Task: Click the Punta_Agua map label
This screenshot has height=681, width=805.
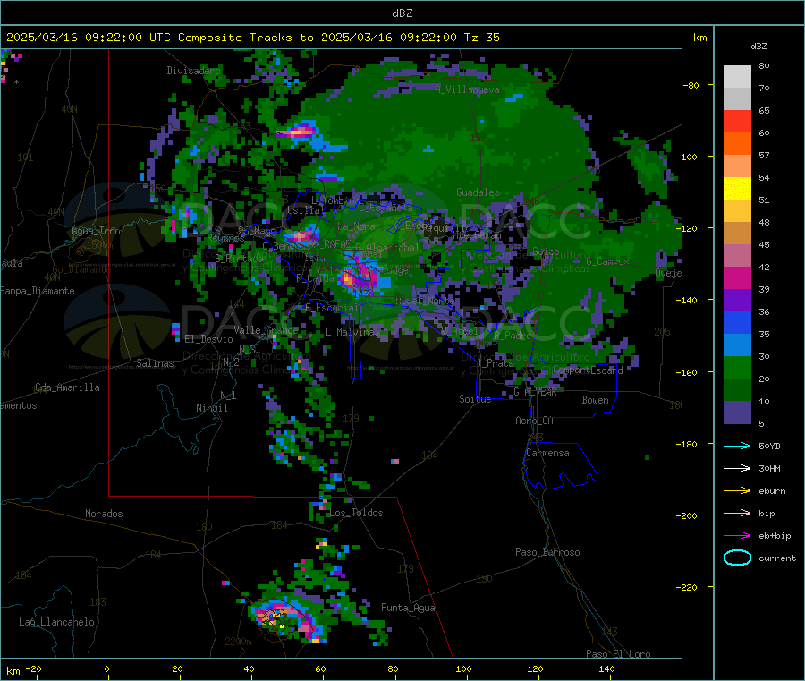Action: click(408, 608)
